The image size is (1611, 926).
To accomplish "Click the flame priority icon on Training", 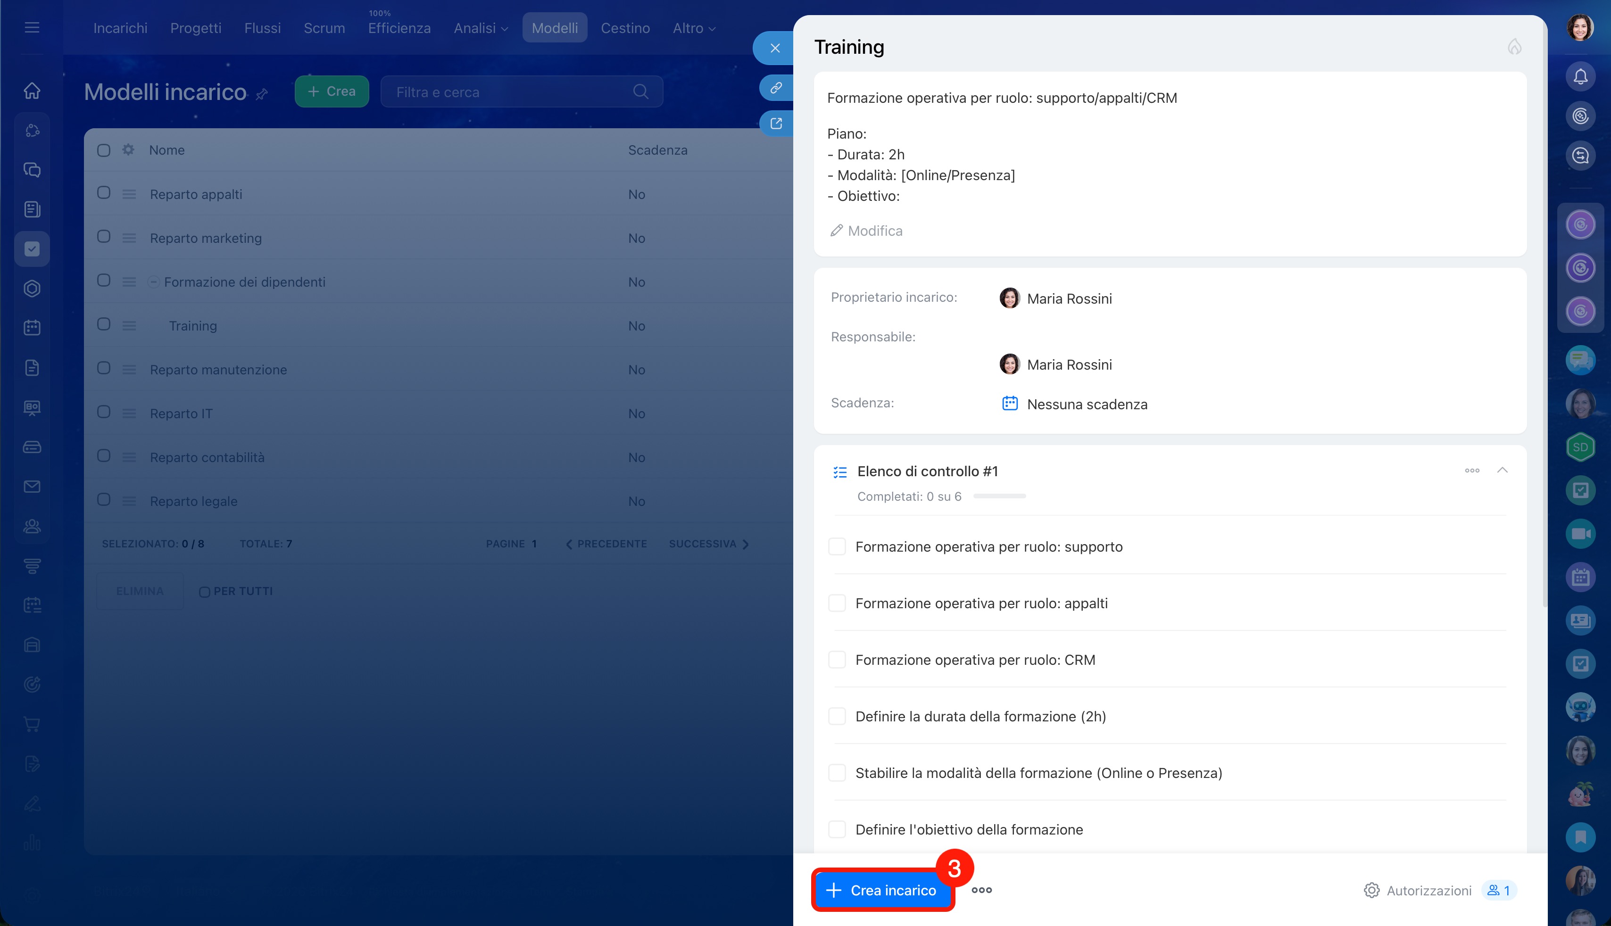I will [x=1514, y=46].
